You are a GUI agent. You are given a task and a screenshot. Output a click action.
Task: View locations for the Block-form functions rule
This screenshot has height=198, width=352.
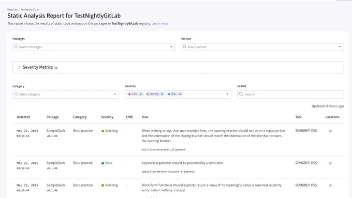330,186
